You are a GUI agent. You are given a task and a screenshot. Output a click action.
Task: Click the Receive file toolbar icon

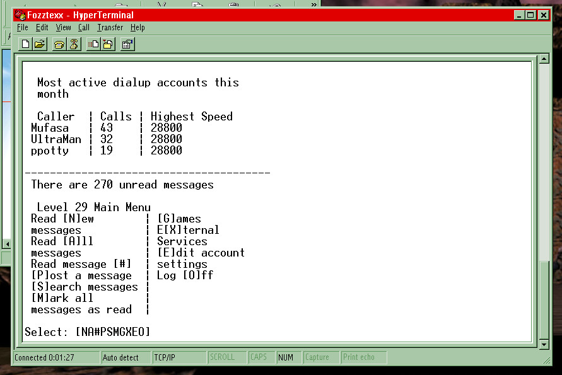[x=108, y=44]
